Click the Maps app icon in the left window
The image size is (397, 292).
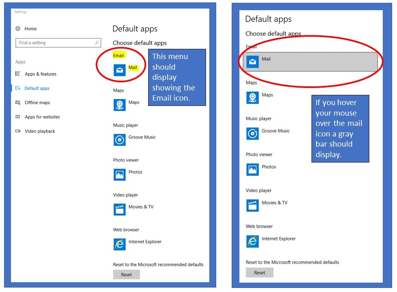pyautogui.click(x=119, y=105)
